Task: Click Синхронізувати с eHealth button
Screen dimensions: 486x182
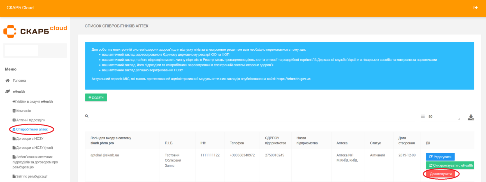Action: [450, 165]
